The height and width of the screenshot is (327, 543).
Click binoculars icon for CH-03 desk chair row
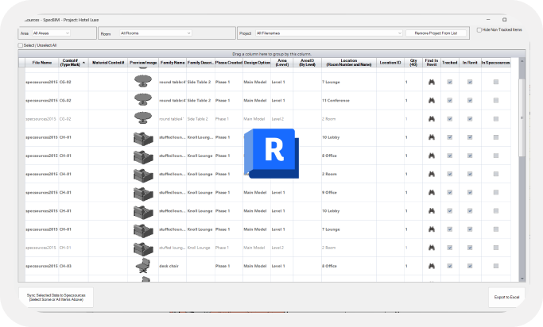[432, 266]
